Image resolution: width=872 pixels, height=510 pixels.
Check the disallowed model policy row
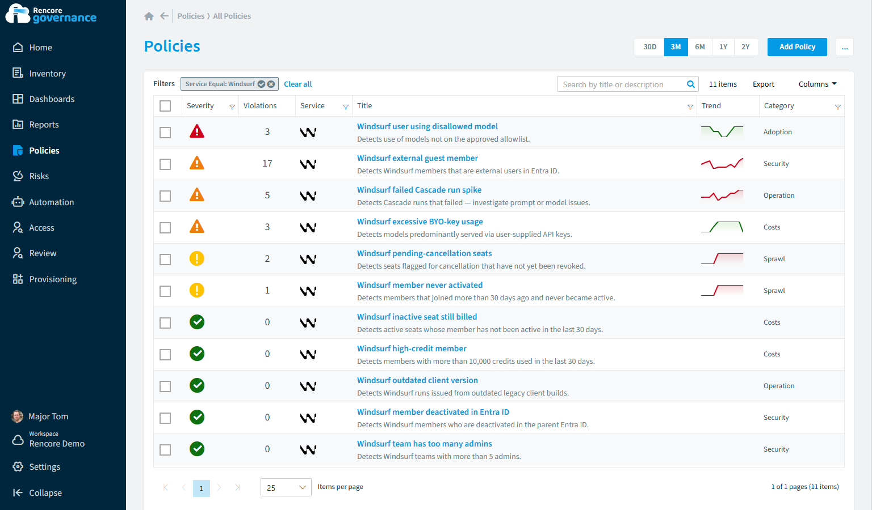pos(165,133)
